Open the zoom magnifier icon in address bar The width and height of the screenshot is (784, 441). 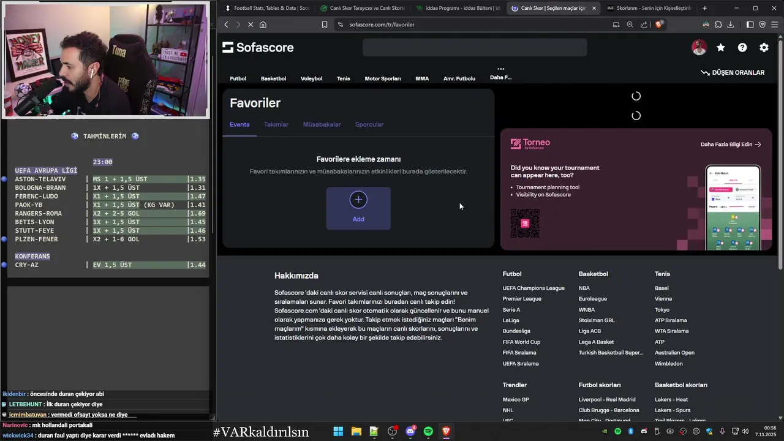coord(630,24)
